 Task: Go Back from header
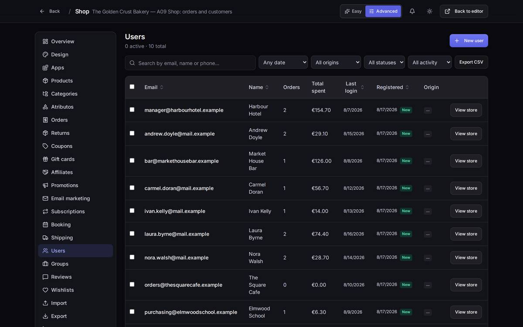pos(50,11)
